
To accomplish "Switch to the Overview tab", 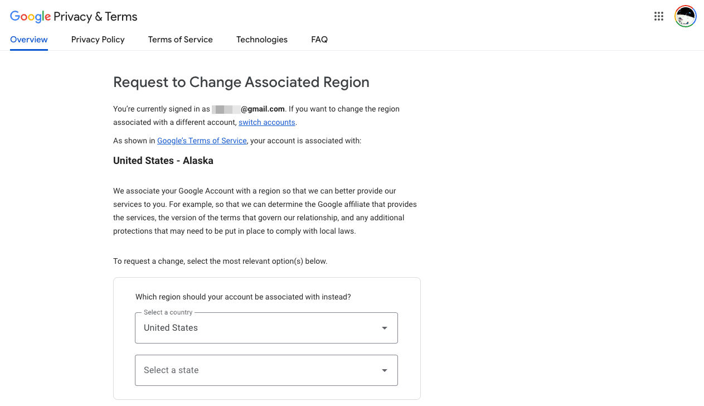I will tap(29, 40).
